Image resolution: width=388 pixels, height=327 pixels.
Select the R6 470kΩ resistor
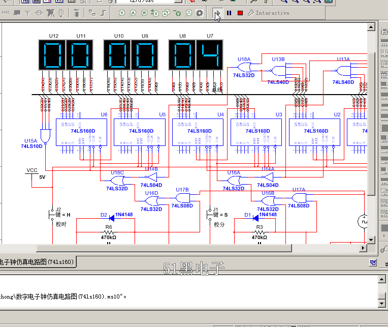[x=109, y=232]
